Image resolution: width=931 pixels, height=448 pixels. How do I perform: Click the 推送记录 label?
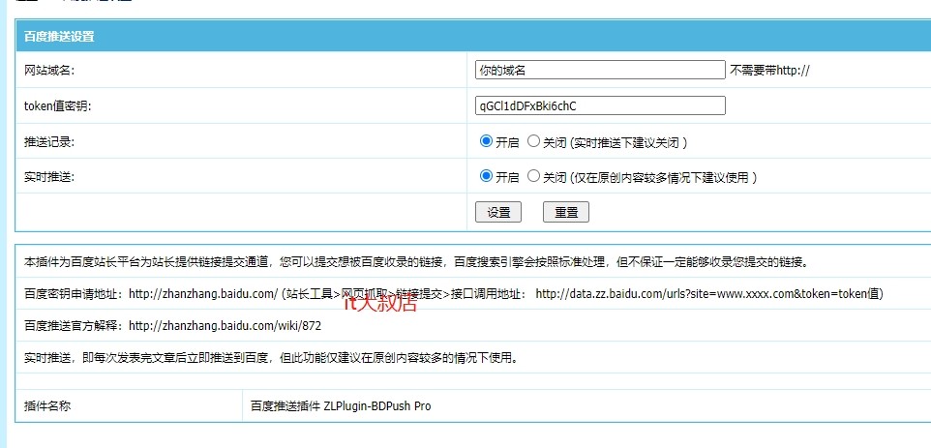point(49,142)
